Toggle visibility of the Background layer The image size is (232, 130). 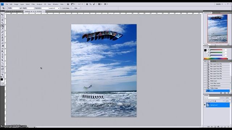(x=205, y=105)
